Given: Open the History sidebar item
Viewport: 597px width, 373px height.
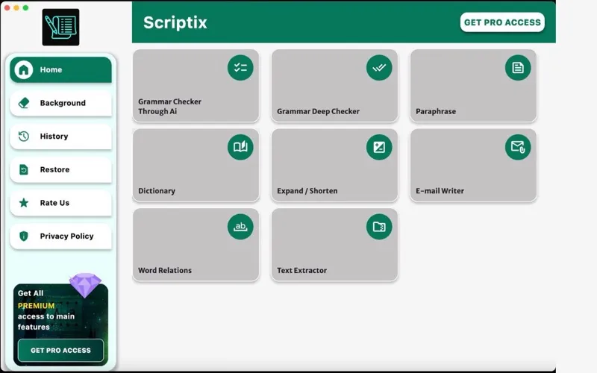Looking at the screenshot, I should (x=61, y=137).
